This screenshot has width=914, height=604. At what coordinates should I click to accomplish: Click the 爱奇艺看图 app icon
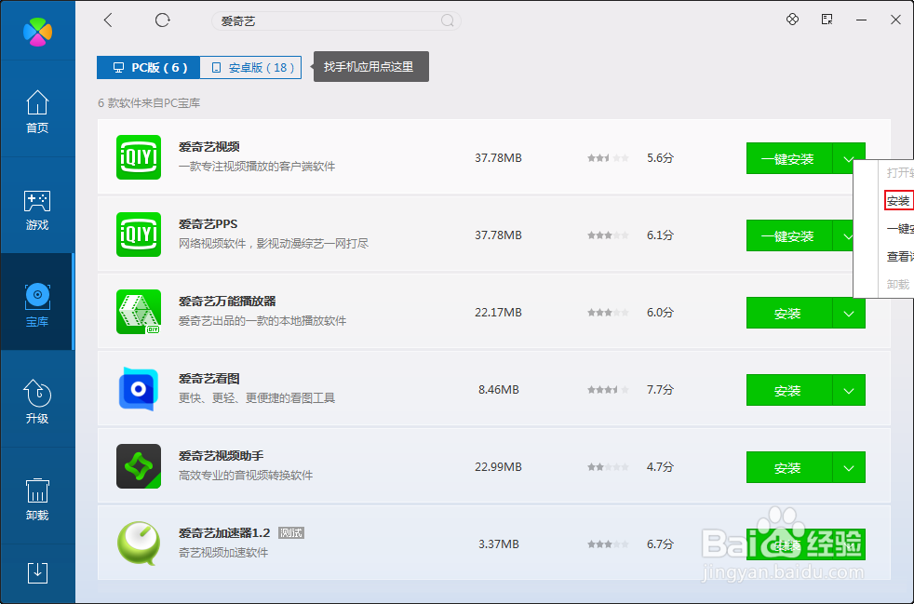(138, 389)
